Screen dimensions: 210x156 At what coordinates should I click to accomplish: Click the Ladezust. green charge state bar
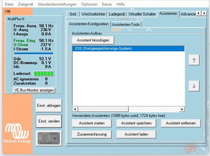(x=44, y=74)
